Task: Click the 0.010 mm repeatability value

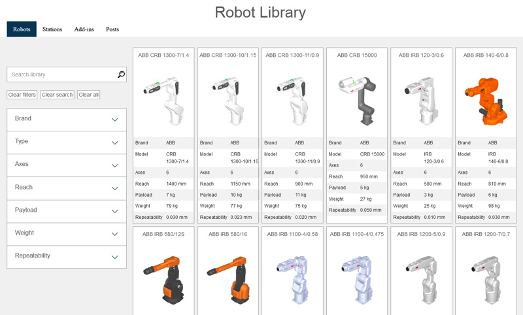Action: 435,217
